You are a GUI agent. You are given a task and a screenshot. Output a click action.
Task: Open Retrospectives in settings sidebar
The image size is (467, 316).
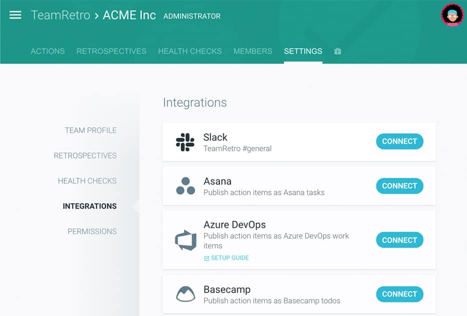[x=85, y=156]
